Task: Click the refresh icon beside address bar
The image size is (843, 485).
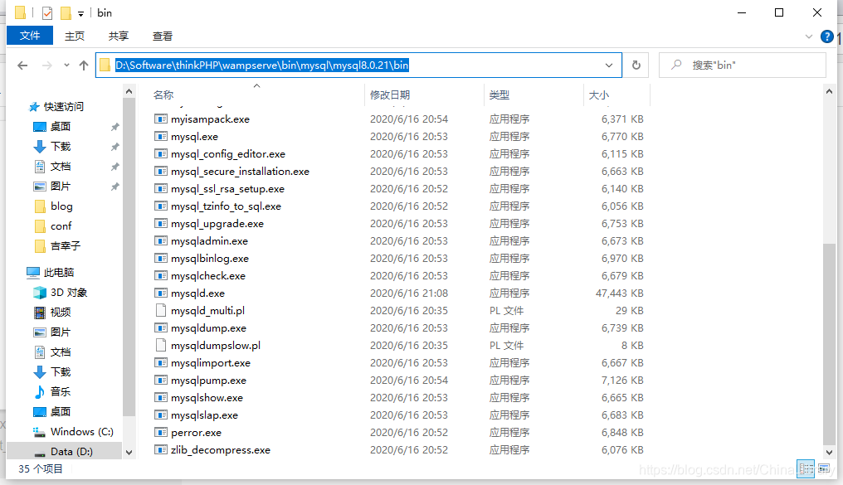Action: (636, 65)
